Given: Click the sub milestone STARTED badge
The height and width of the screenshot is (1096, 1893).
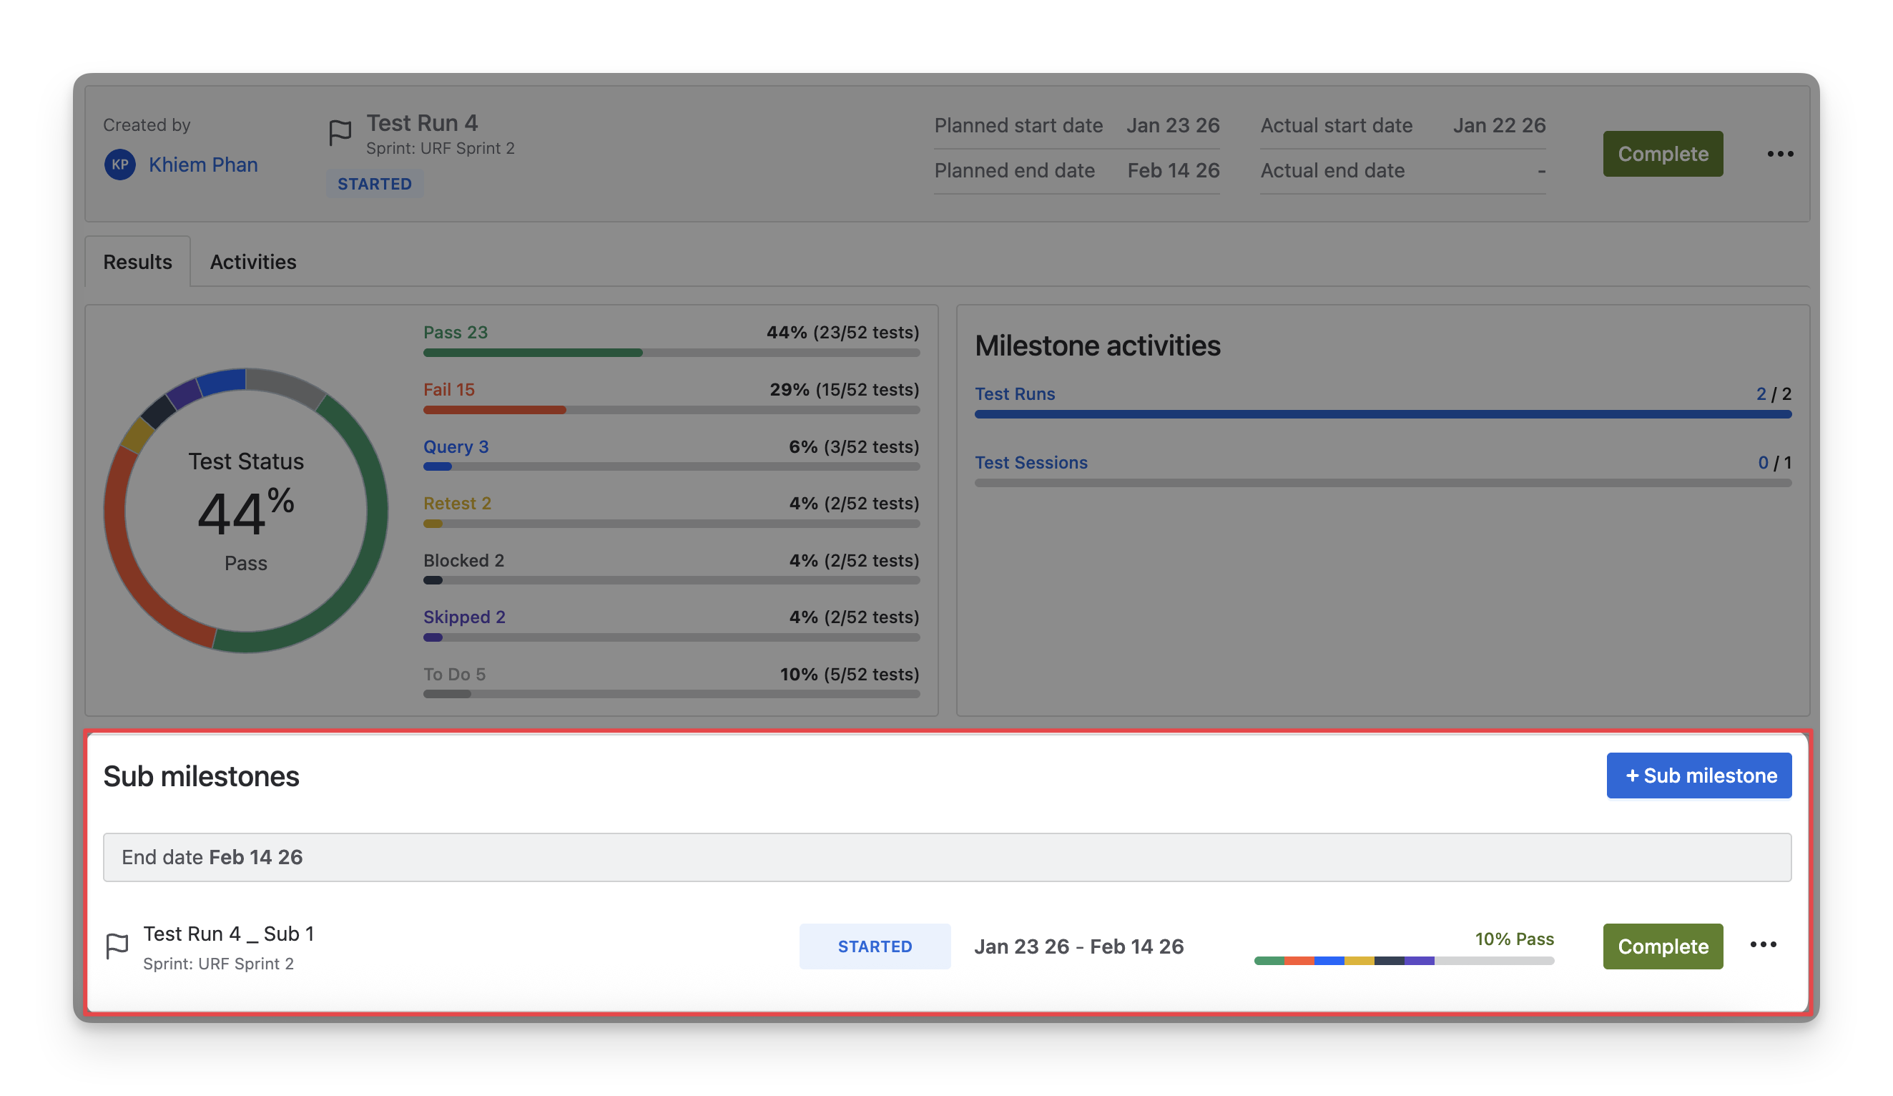Looking at the screenshot, I should click(875, 946).
